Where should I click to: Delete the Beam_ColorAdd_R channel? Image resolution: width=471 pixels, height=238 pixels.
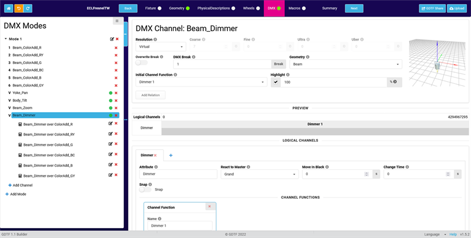(x=116, y=47)
